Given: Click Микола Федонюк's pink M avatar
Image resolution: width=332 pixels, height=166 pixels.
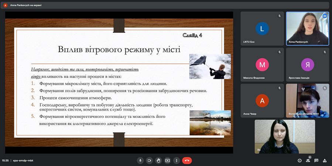Looking at the screenshot, I should pos(262,65).
